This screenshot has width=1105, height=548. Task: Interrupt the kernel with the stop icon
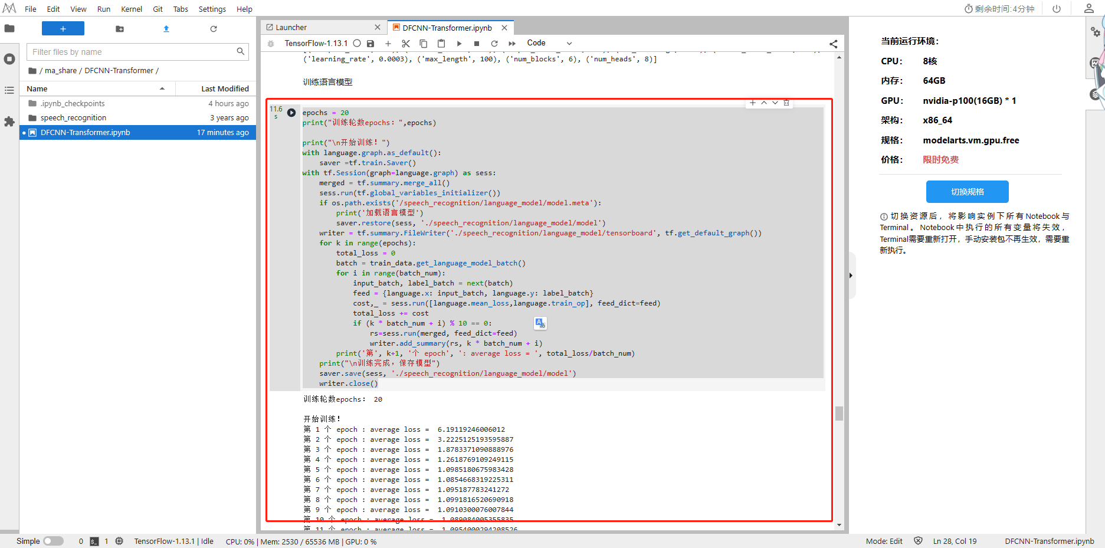click(x=477, y=44)
